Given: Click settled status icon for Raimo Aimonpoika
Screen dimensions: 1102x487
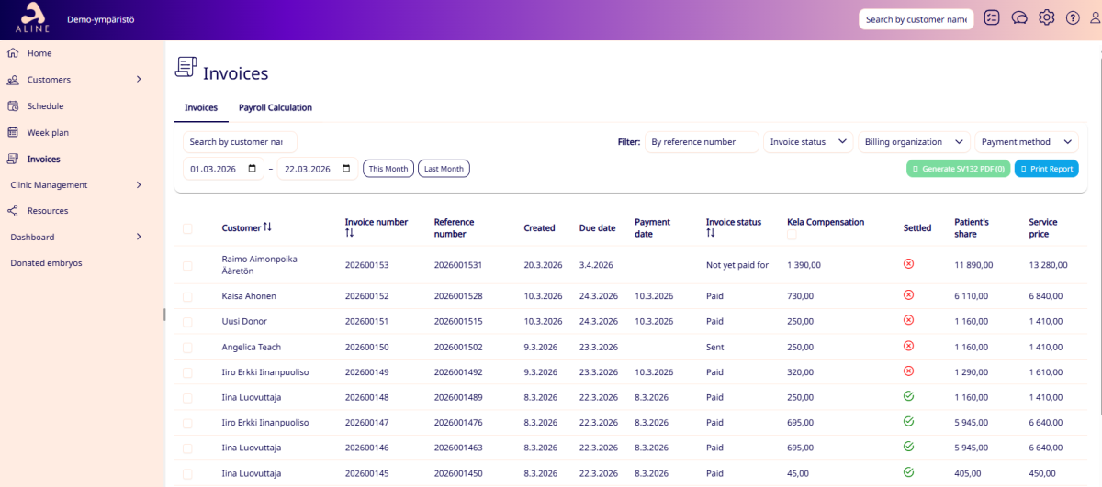Looking at the screenshot, I should [x=909, y=264].
